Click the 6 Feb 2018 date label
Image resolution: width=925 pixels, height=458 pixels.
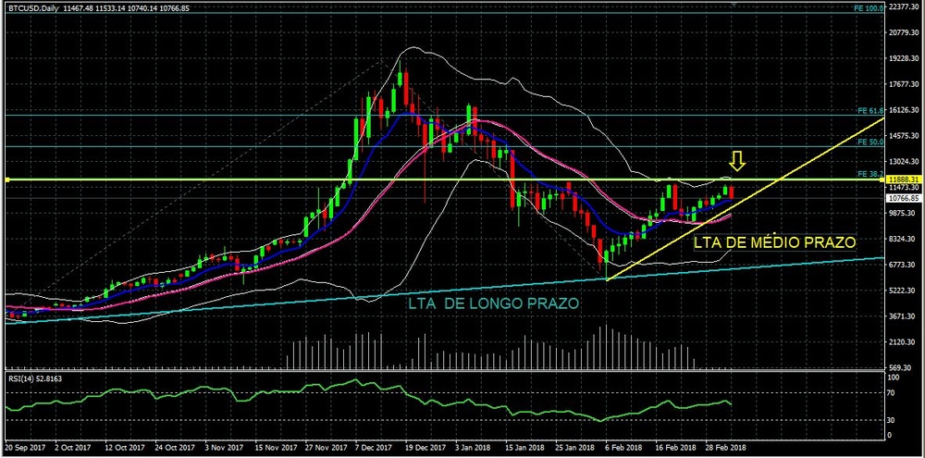click(624, 448)
